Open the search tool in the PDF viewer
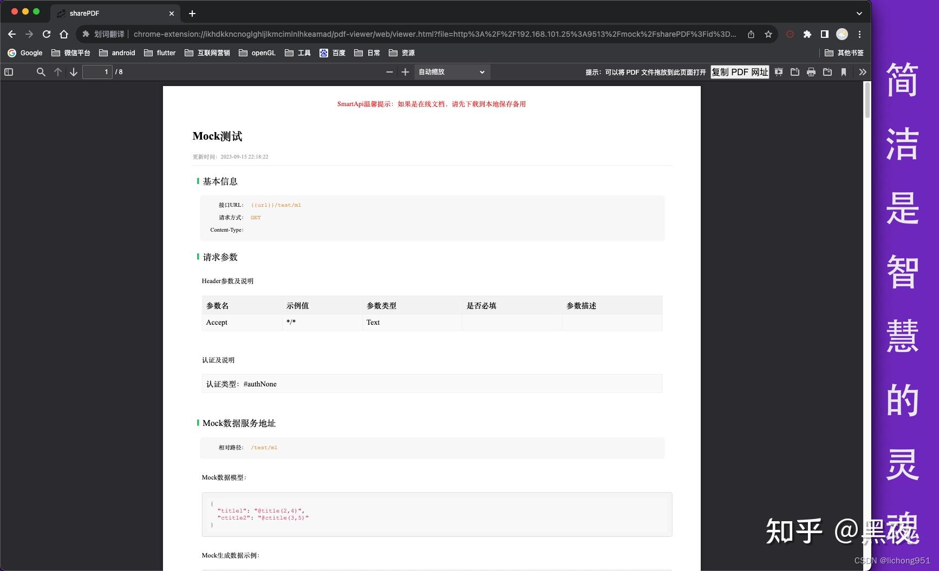 tap(41, 71)
